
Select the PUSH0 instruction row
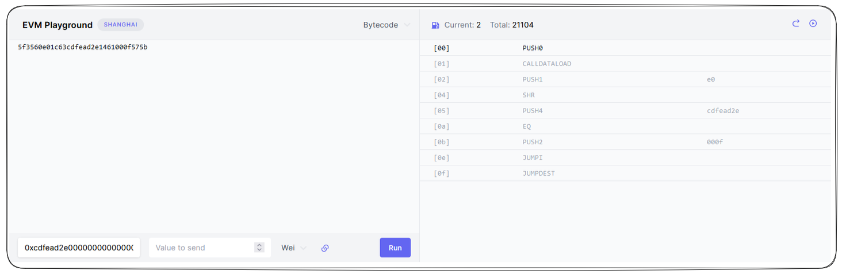(625, 48)
